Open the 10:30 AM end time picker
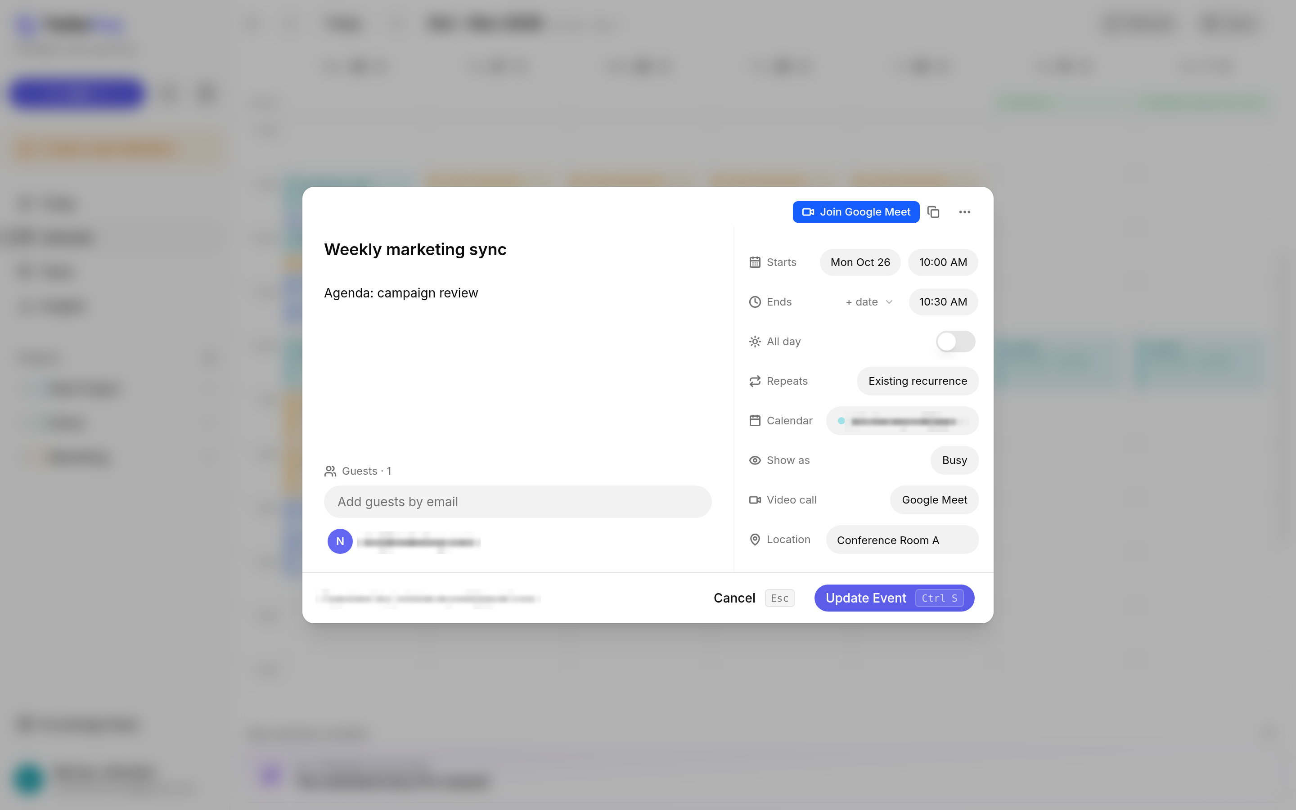1296x810 pixels. [943, 302]
